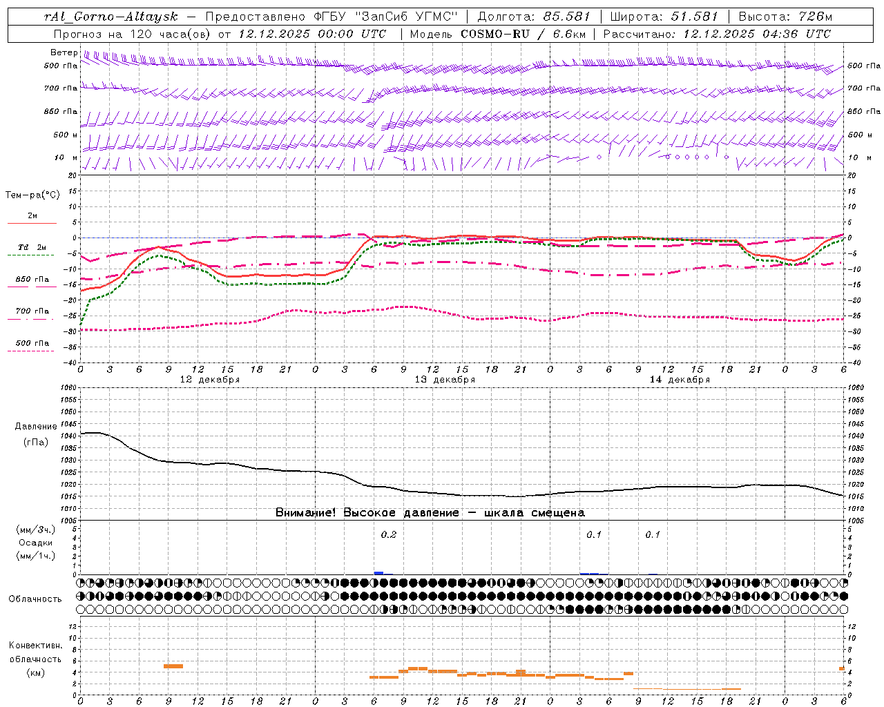Click the station name rAl_Gorno-Altaysk

click(x=112, y=17)
